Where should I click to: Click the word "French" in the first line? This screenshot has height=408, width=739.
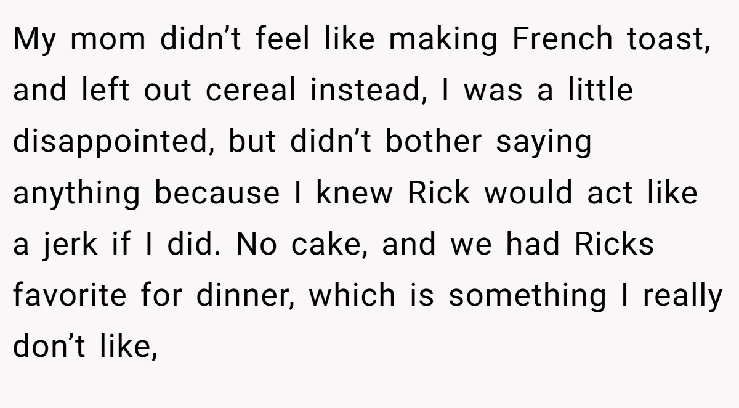tap(563, 40)
